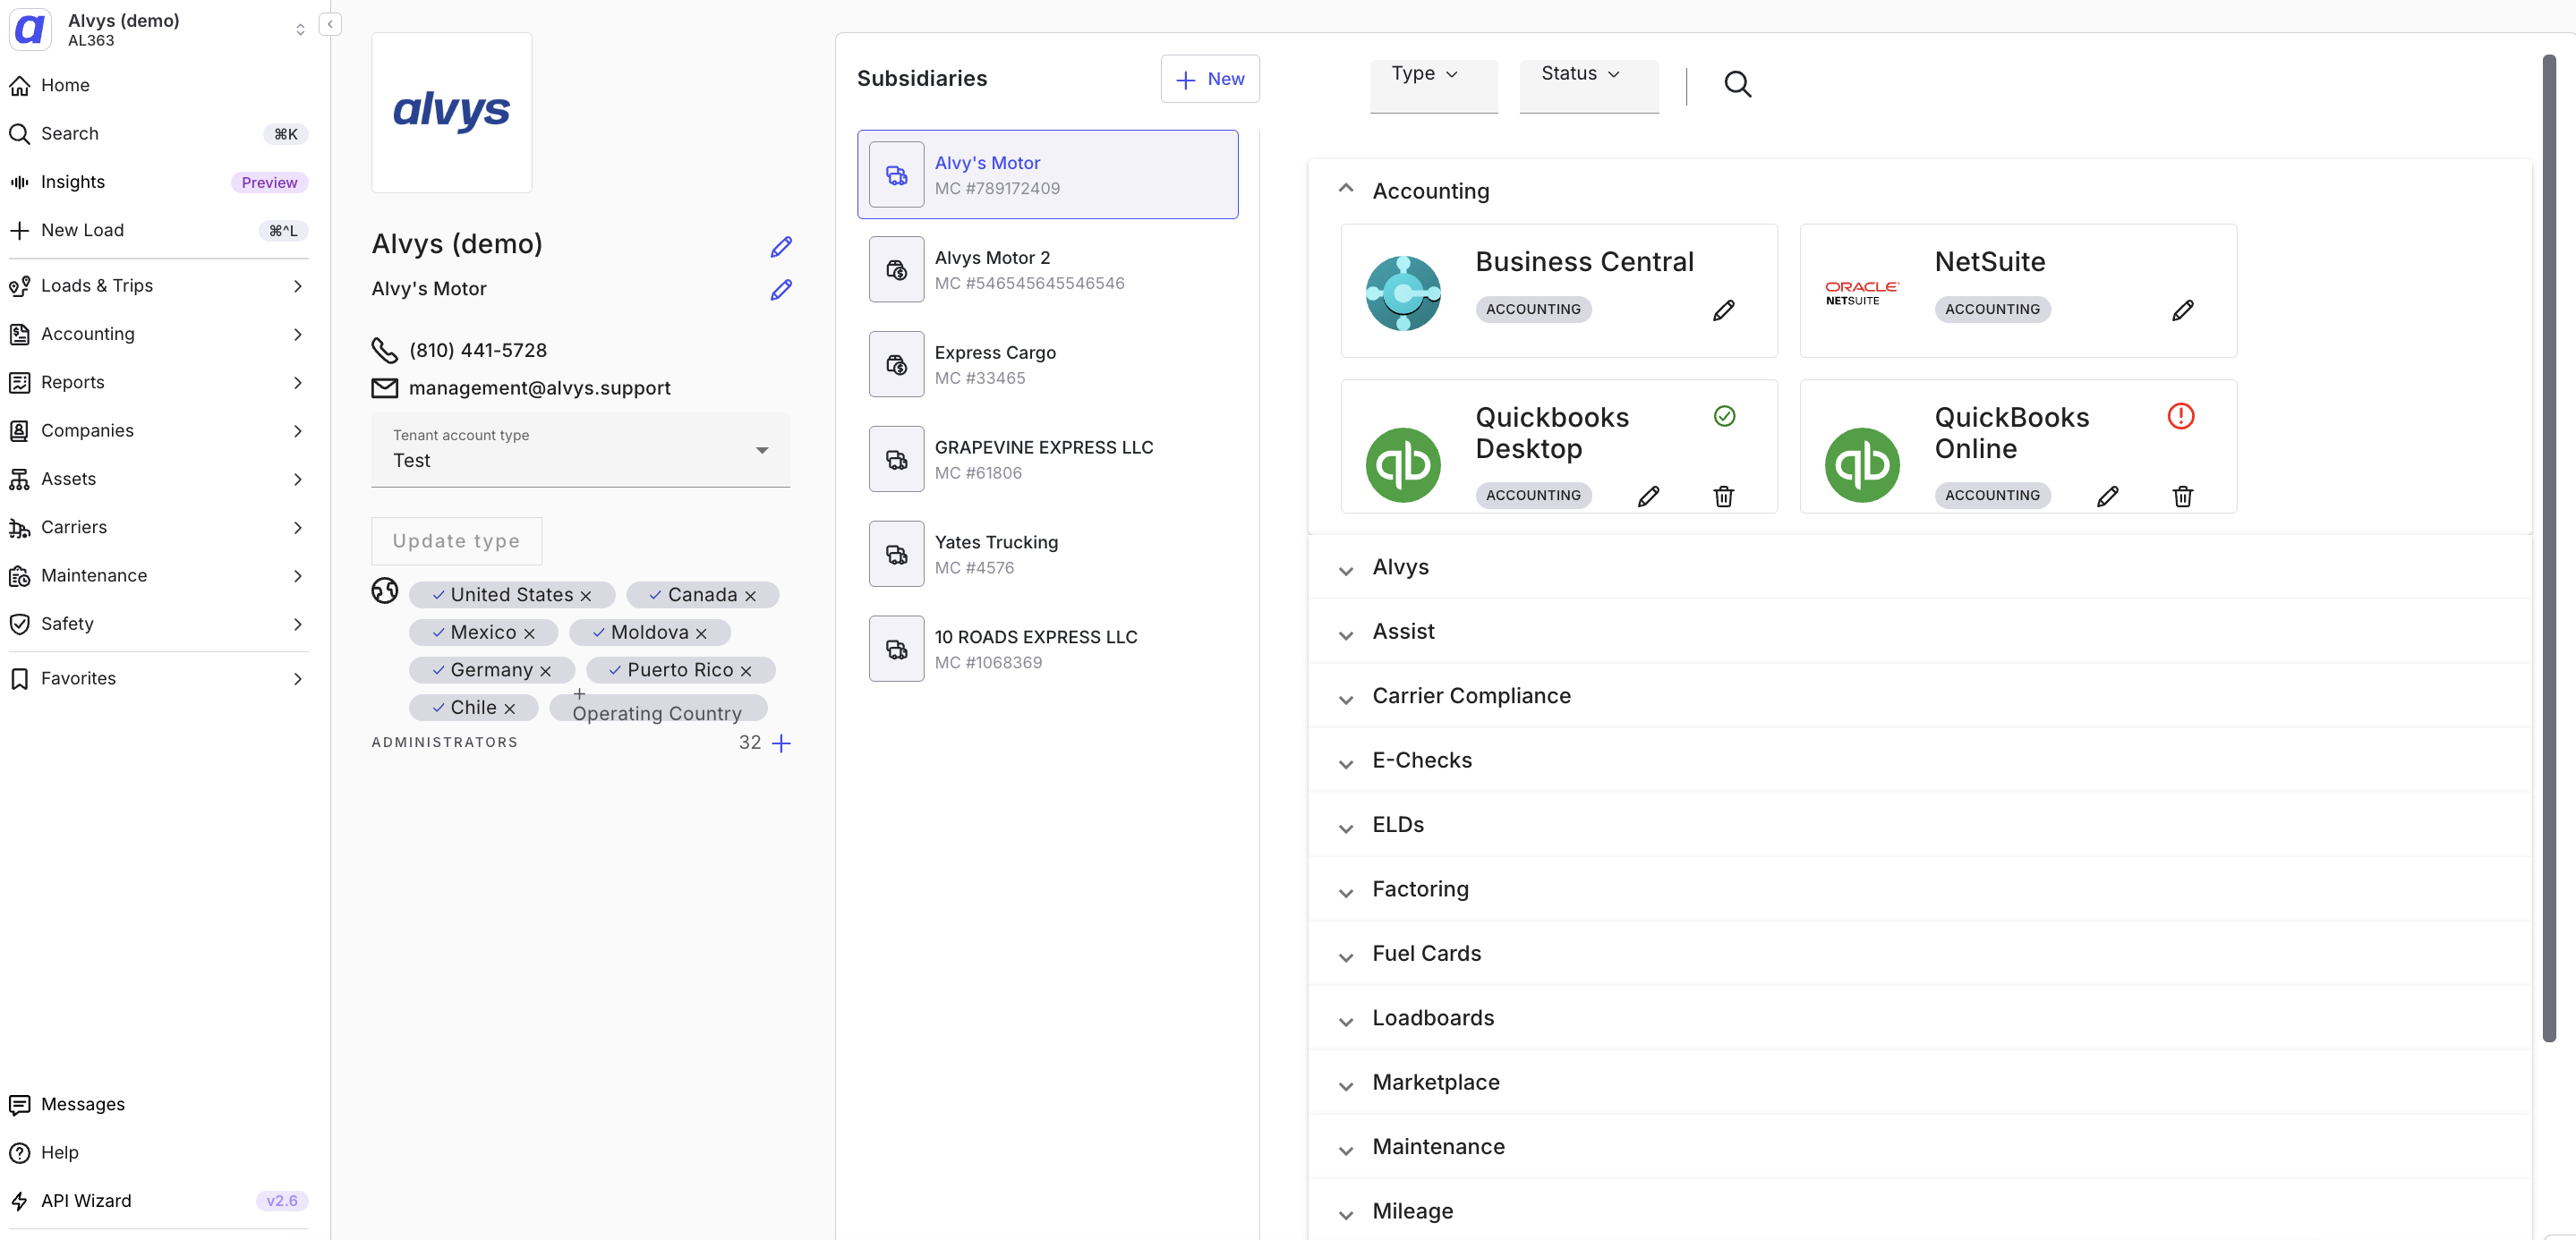Add an administrator with plus icon

click(x=781, y=743)
